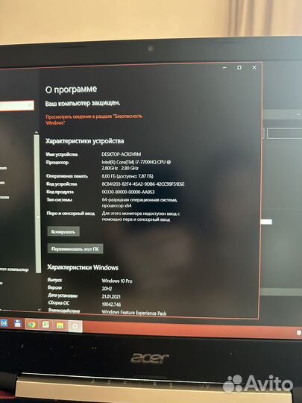Viewport: 302px width, 403px height.
Task: Click the Settings gear taskbar icon
Action: pyautogui.click(x=75, y=326)
